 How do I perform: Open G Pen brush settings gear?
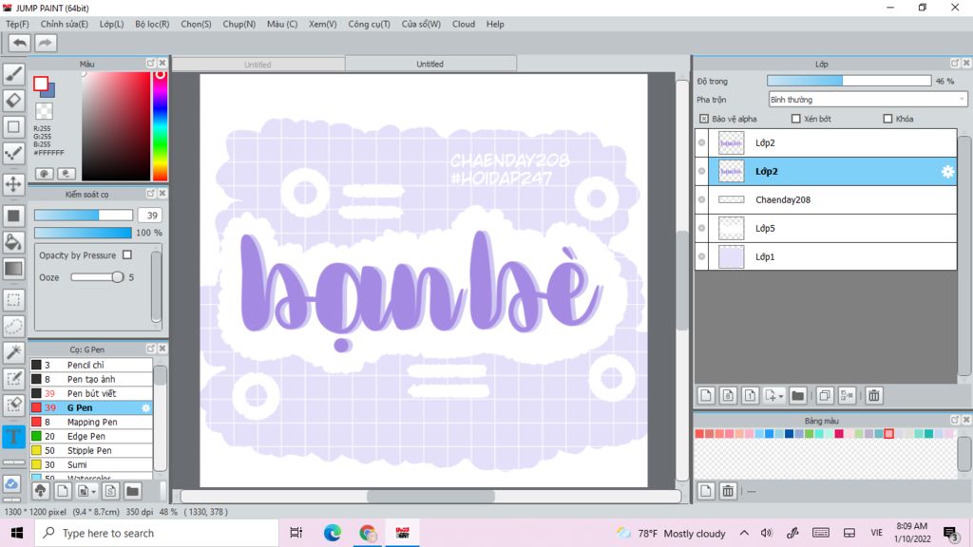[145, 407]
